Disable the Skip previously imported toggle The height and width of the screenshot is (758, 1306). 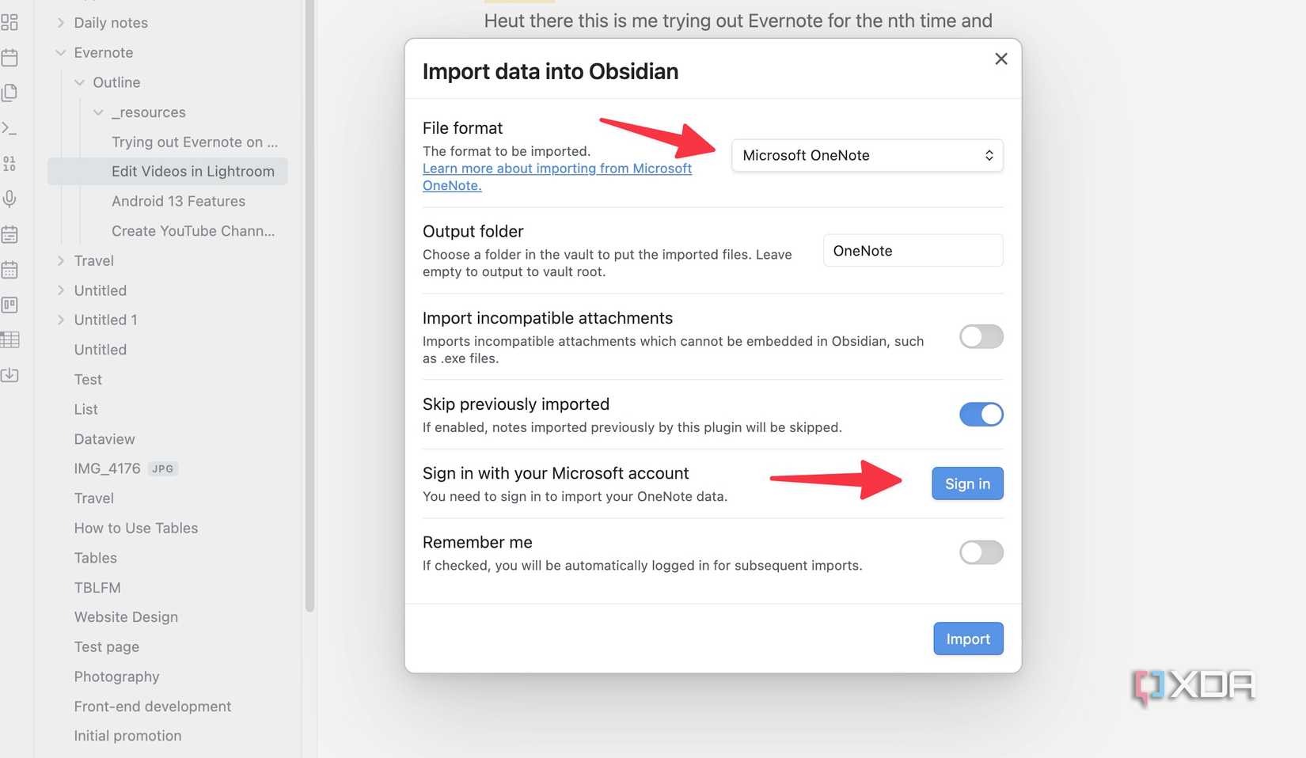[x=981, y=414]
